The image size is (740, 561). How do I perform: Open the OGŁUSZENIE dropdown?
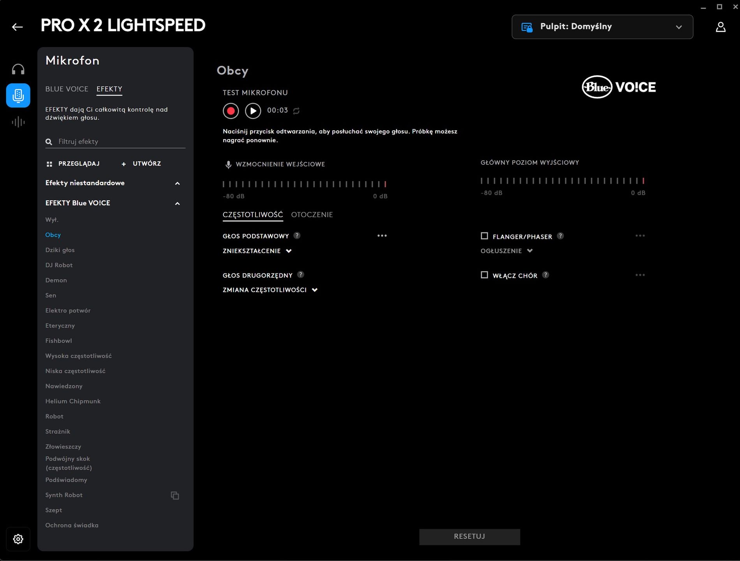(506, 251)
